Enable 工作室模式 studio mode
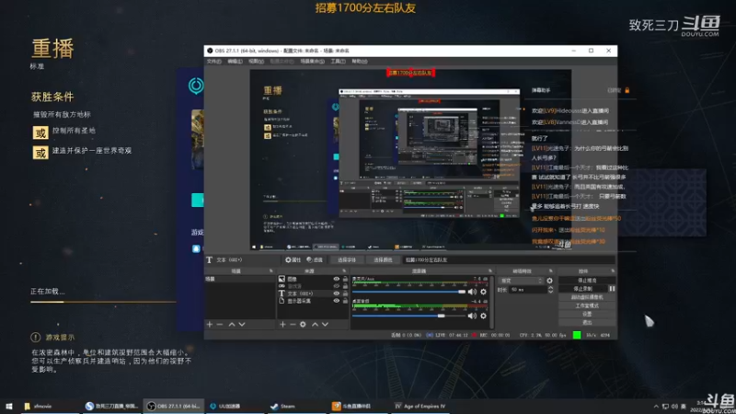 pos(587,305)
